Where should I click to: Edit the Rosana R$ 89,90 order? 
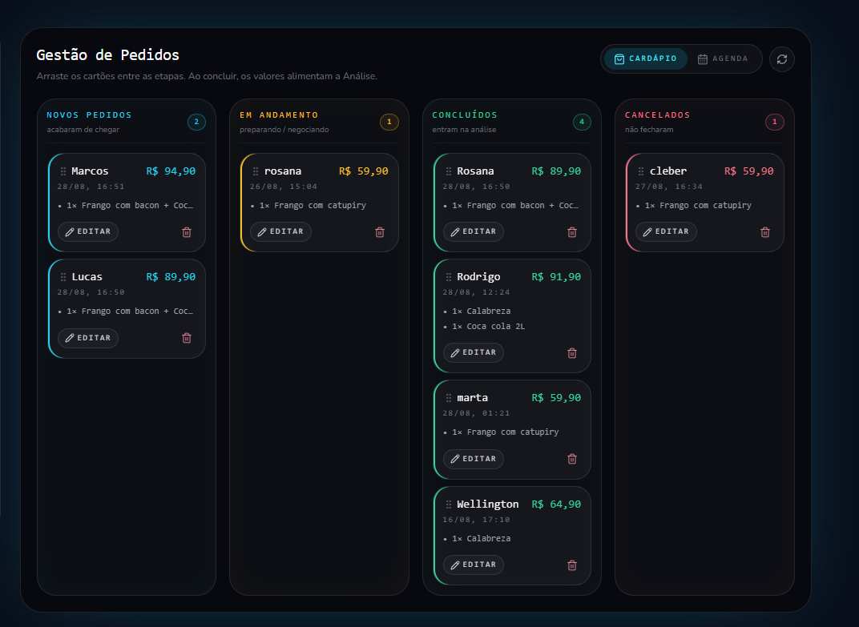tap(474, 231)
